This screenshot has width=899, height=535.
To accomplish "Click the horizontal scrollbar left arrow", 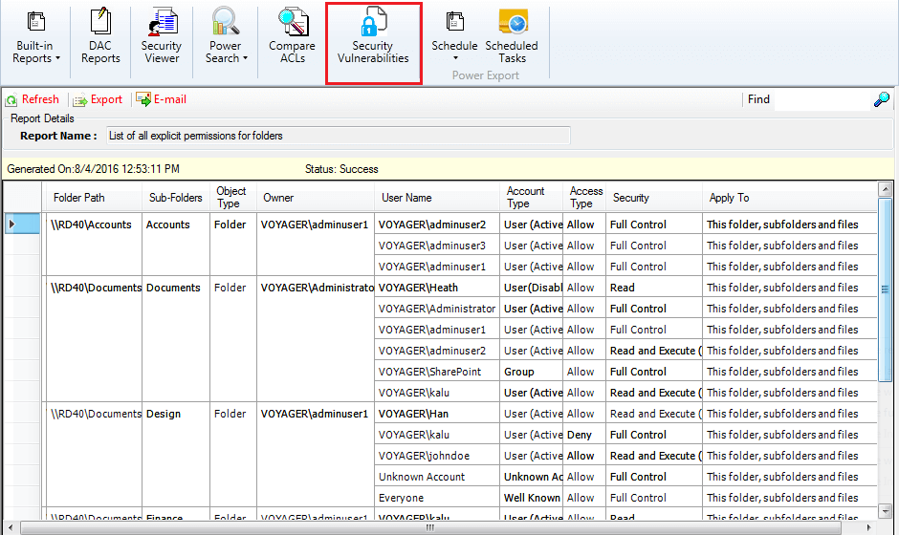I will click(11, 527).
